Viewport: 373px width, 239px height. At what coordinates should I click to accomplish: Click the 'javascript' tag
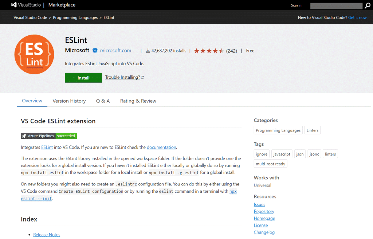click(x=282, y=154)
